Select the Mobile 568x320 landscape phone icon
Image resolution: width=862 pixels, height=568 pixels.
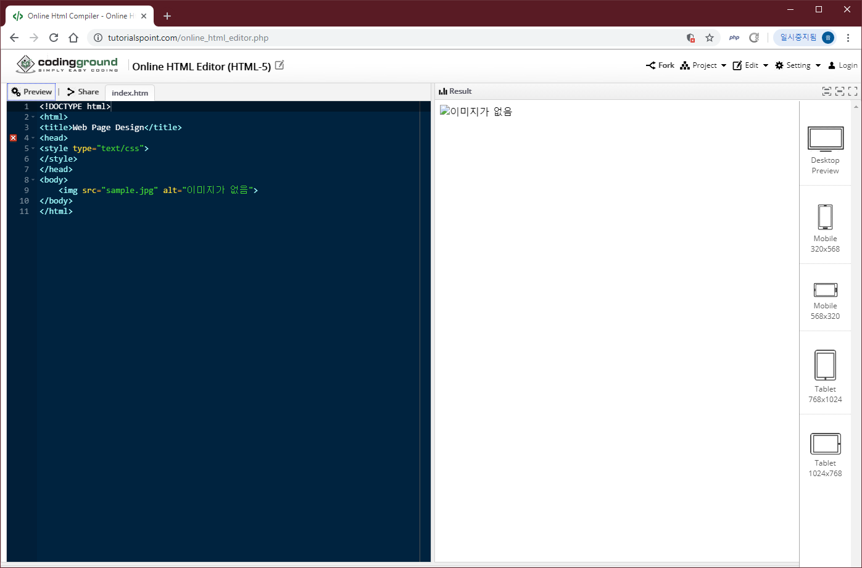[825, 290]
